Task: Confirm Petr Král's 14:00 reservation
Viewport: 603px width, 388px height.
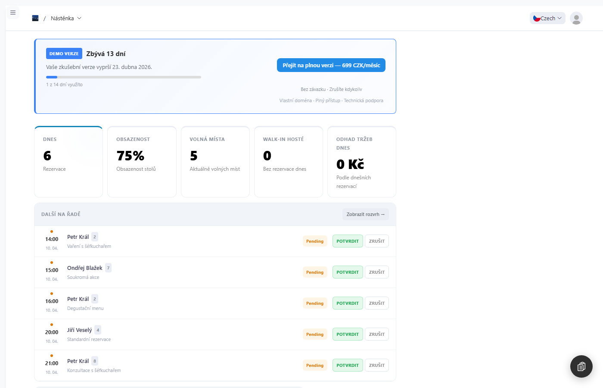Action: tap(347, 241)
